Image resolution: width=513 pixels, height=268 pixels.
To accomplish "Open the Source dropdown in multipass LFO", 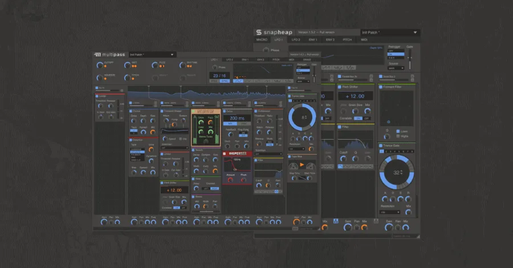I will 303,81.
